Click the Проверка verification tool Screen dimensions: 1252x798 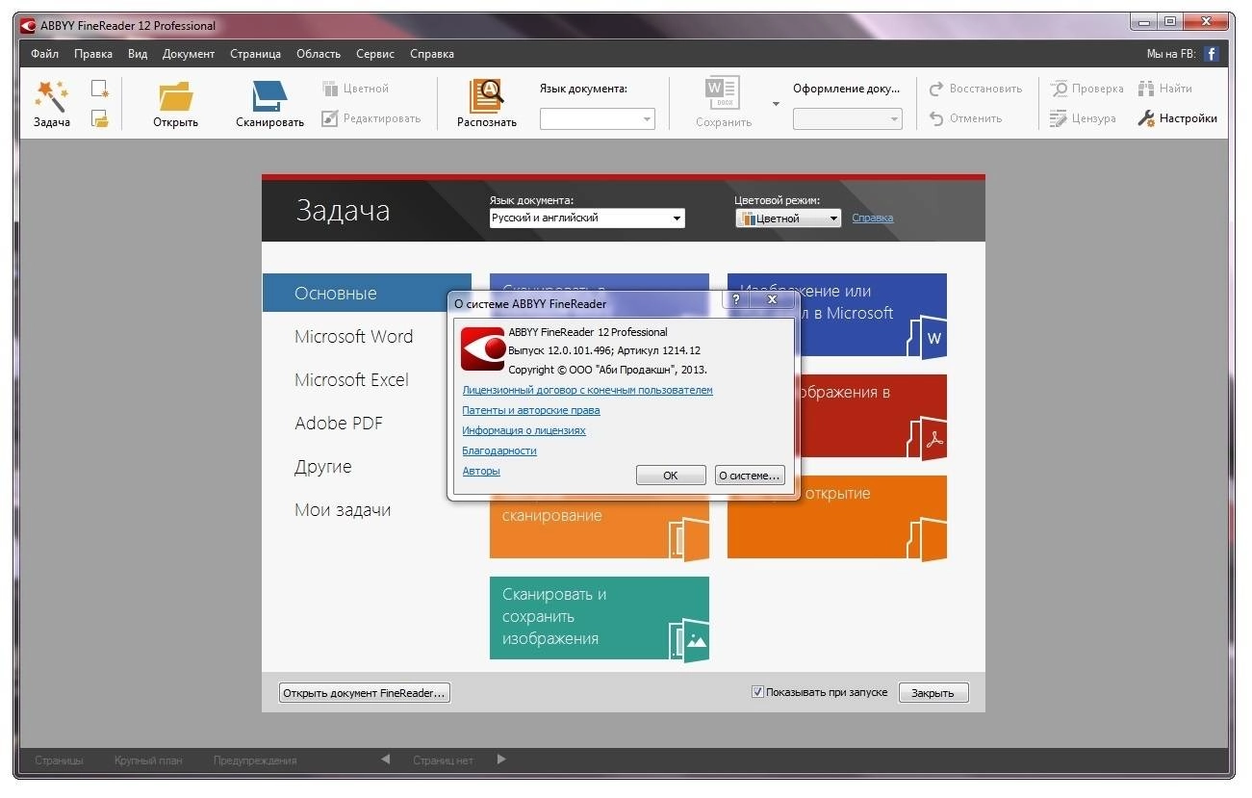[1086, 89]
